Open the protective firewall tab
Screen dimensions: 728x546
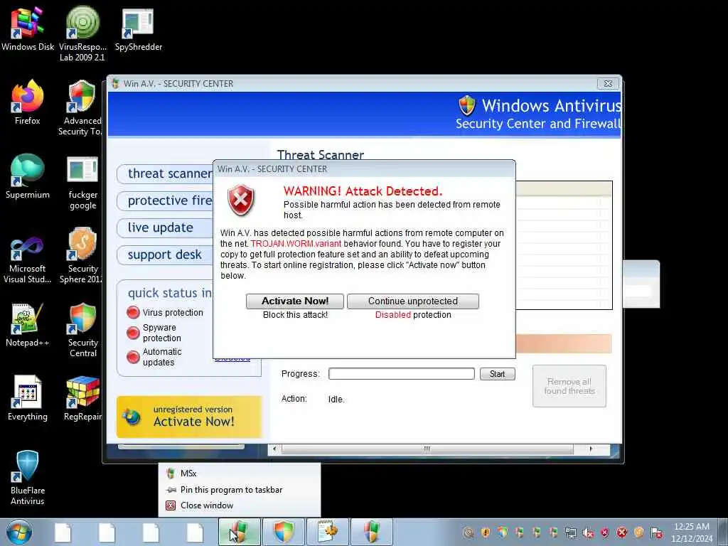(x=165, y=200)
